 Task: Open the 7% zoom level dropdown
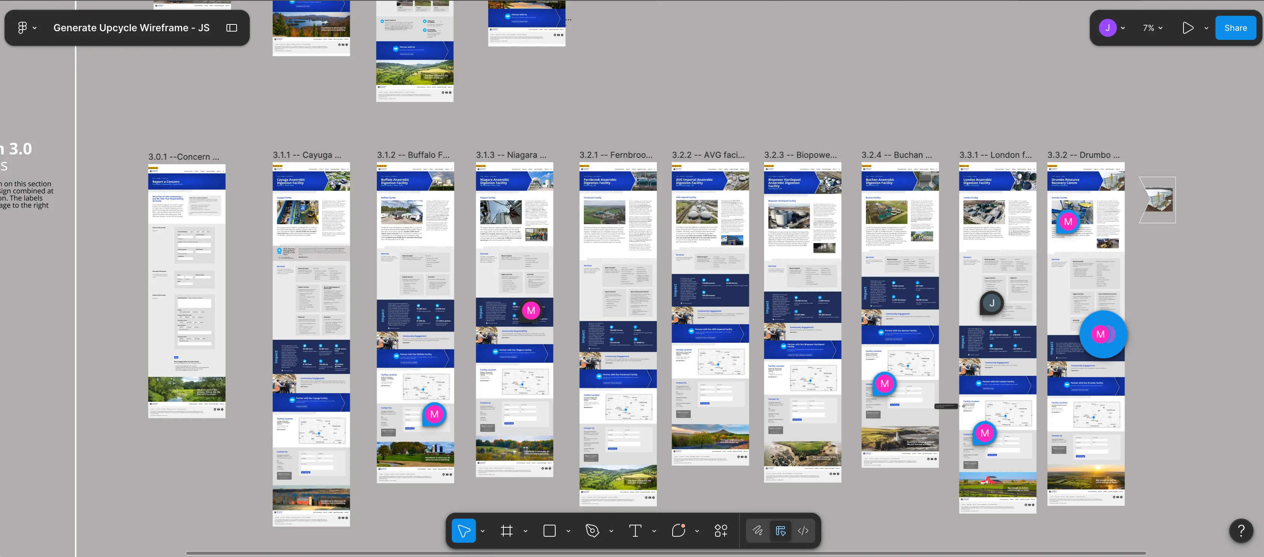click(1152, 28)
